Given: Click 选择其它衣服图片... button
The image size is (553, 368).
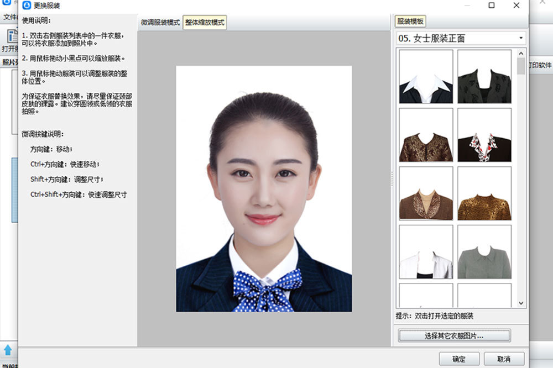Looking at the screenshot, I should pyautogui.click(x=454, y=335).
